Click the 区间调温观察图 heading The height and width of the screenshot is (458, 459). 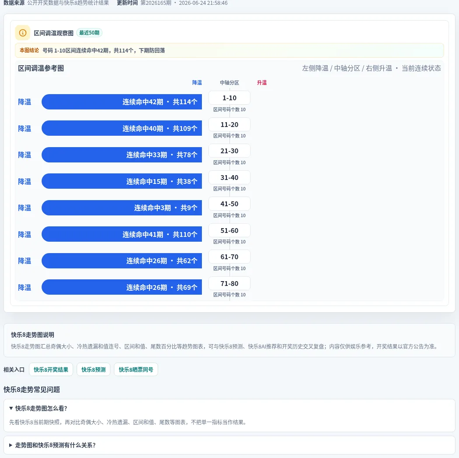pyautogui.click(x=53, y=33)
